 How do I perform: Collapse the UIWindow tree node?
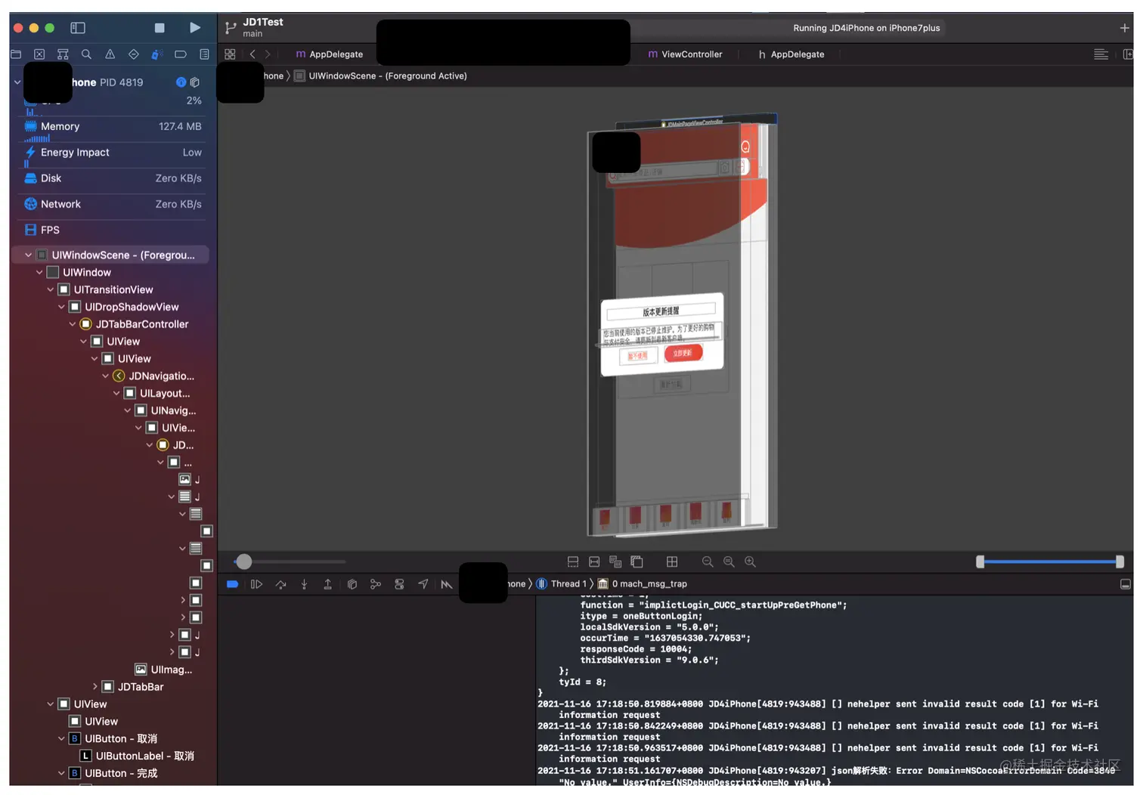tap(39, 273)
